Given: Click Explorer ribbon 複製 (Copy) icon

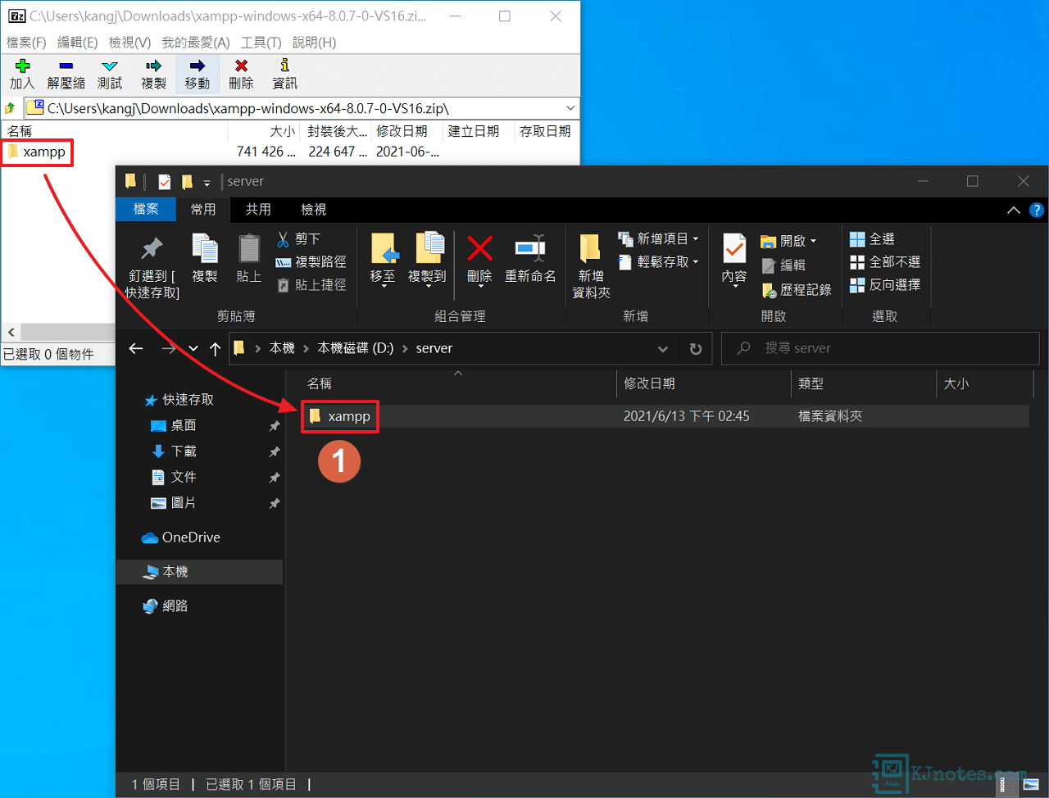Looking at the screenshot, I should click(204, 259).
